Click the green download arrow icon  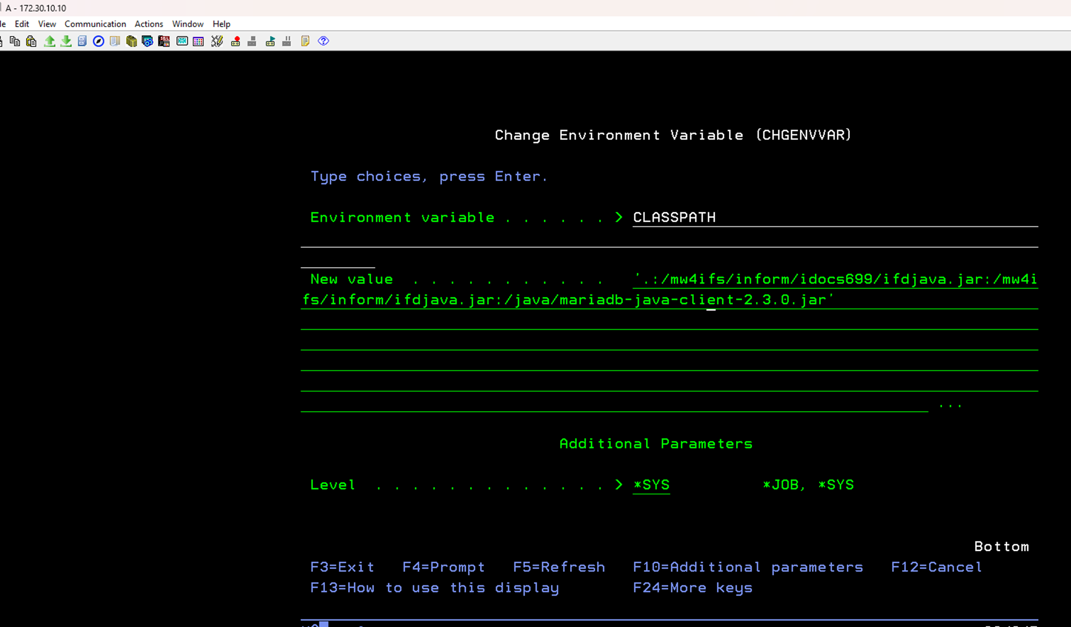pos(66,41)
